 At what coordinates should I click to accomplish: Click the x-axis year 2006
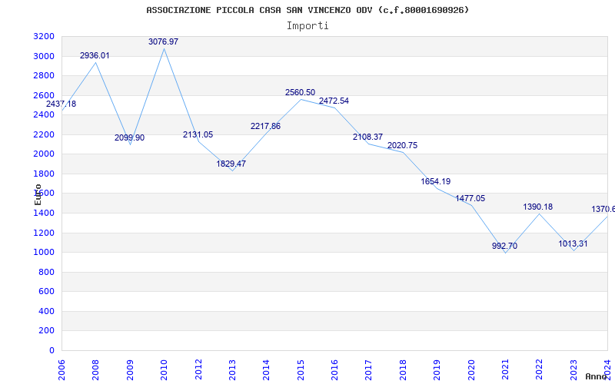(x=61, y=369)
